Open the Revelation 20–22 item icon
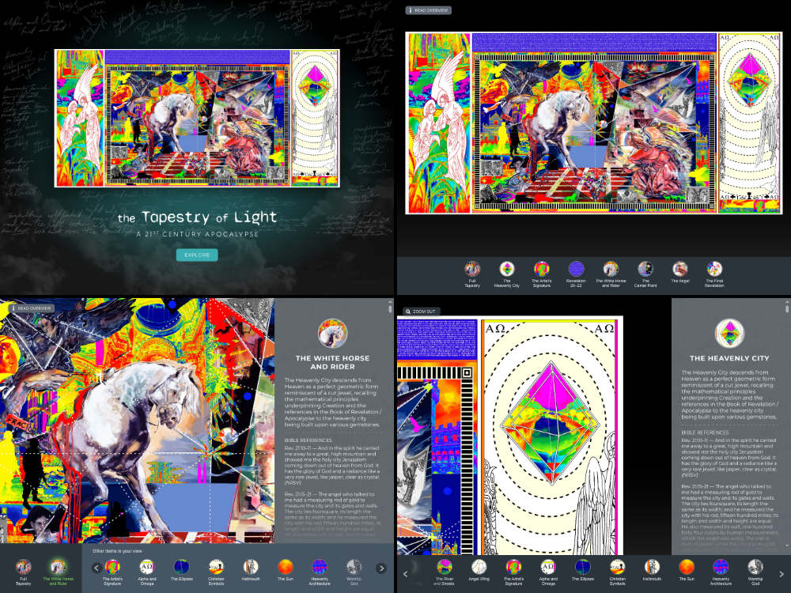This screenshot has width=791, height=593. [x=577, y=269]
